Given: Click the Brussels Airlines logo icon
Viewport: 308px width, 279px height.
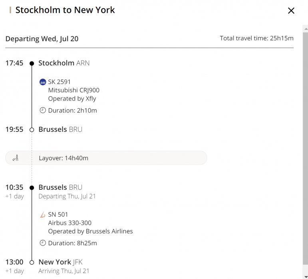Looking at the screenshot, I should (43, 215).
